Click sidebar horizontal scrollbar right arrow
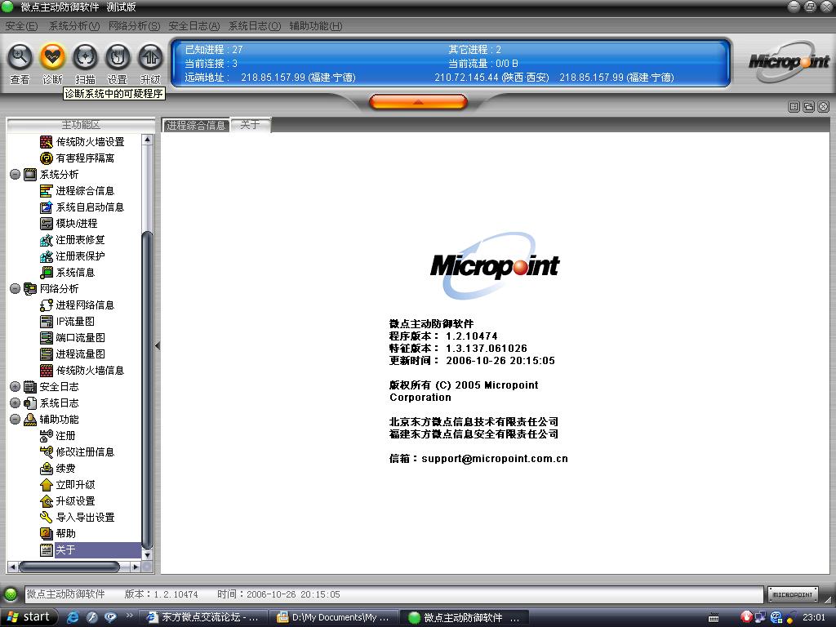The width and height of the screenshot is (836, 627). pyautogui.click(x=136, y=567)
